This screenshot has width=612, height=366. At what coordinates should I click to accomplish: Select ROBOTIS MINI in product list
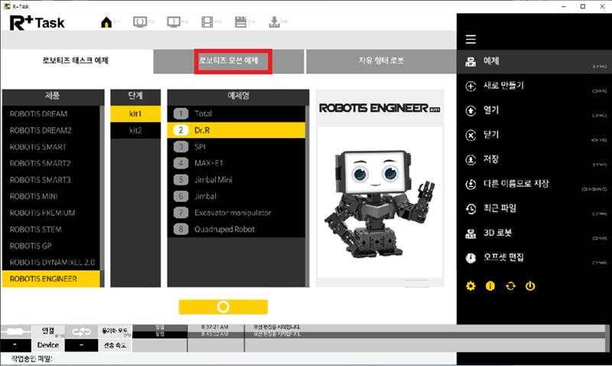pyautogui.click(x=53, y=196)
